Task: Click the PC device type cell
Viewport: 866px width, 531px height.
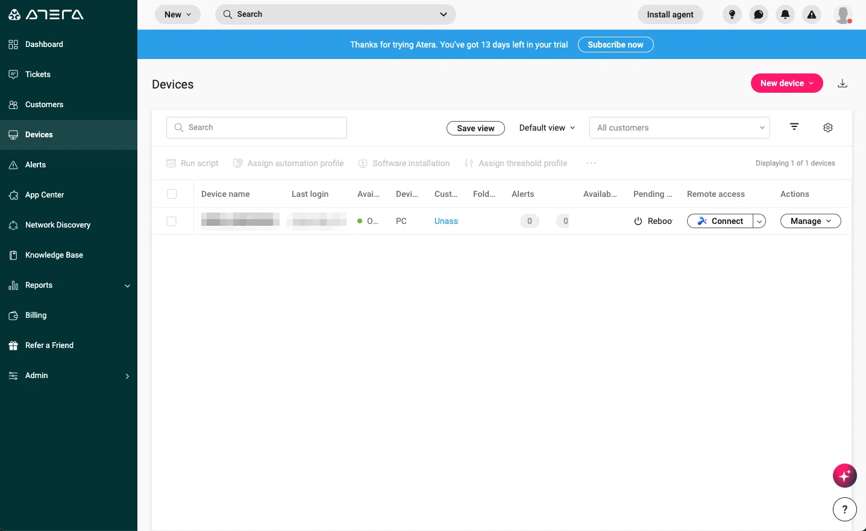Action: tap(401, 221)
